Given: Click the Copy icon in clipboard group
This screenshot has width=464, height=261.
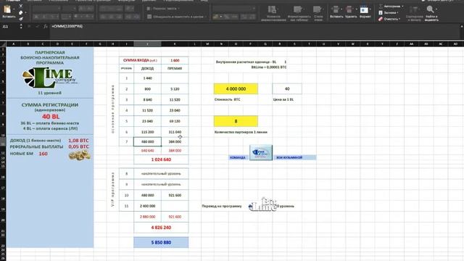Looking at the screenshot, I should pyautogui.click(x=21, y=12).
